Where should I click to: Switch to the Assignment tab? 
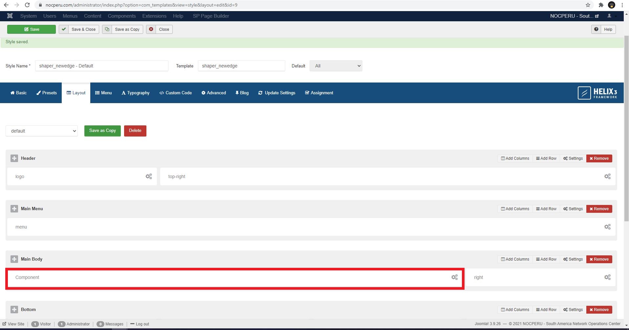319,93
